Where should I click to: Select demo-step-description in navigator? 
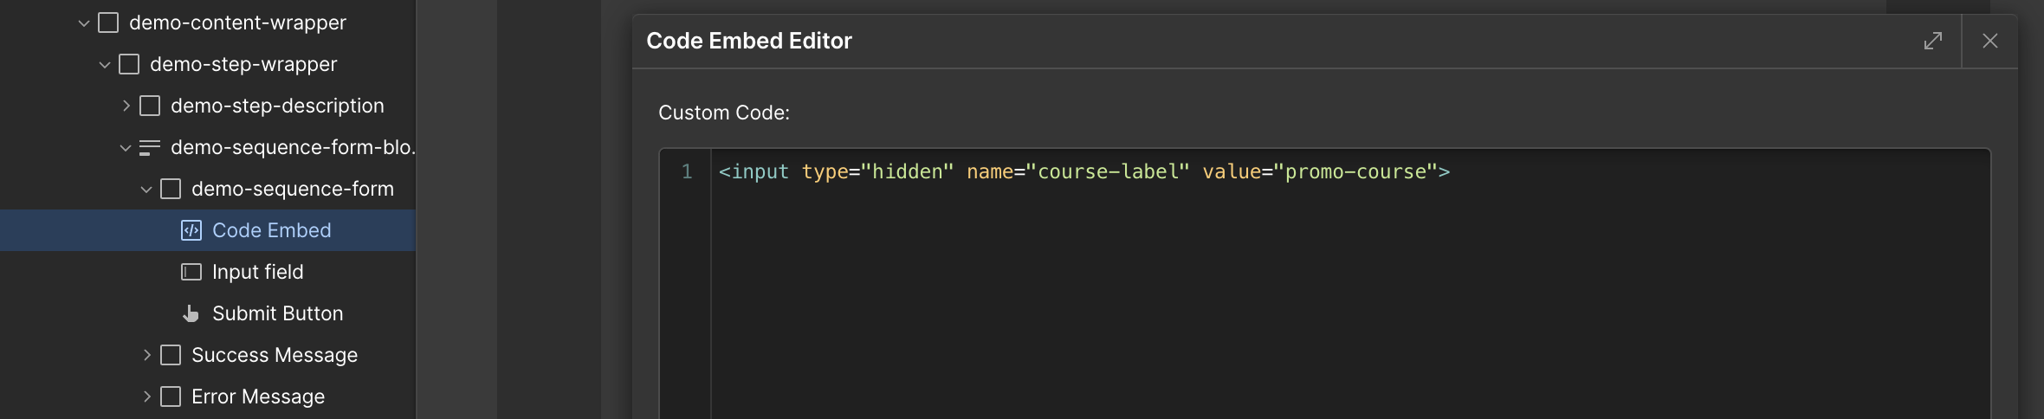277,106
